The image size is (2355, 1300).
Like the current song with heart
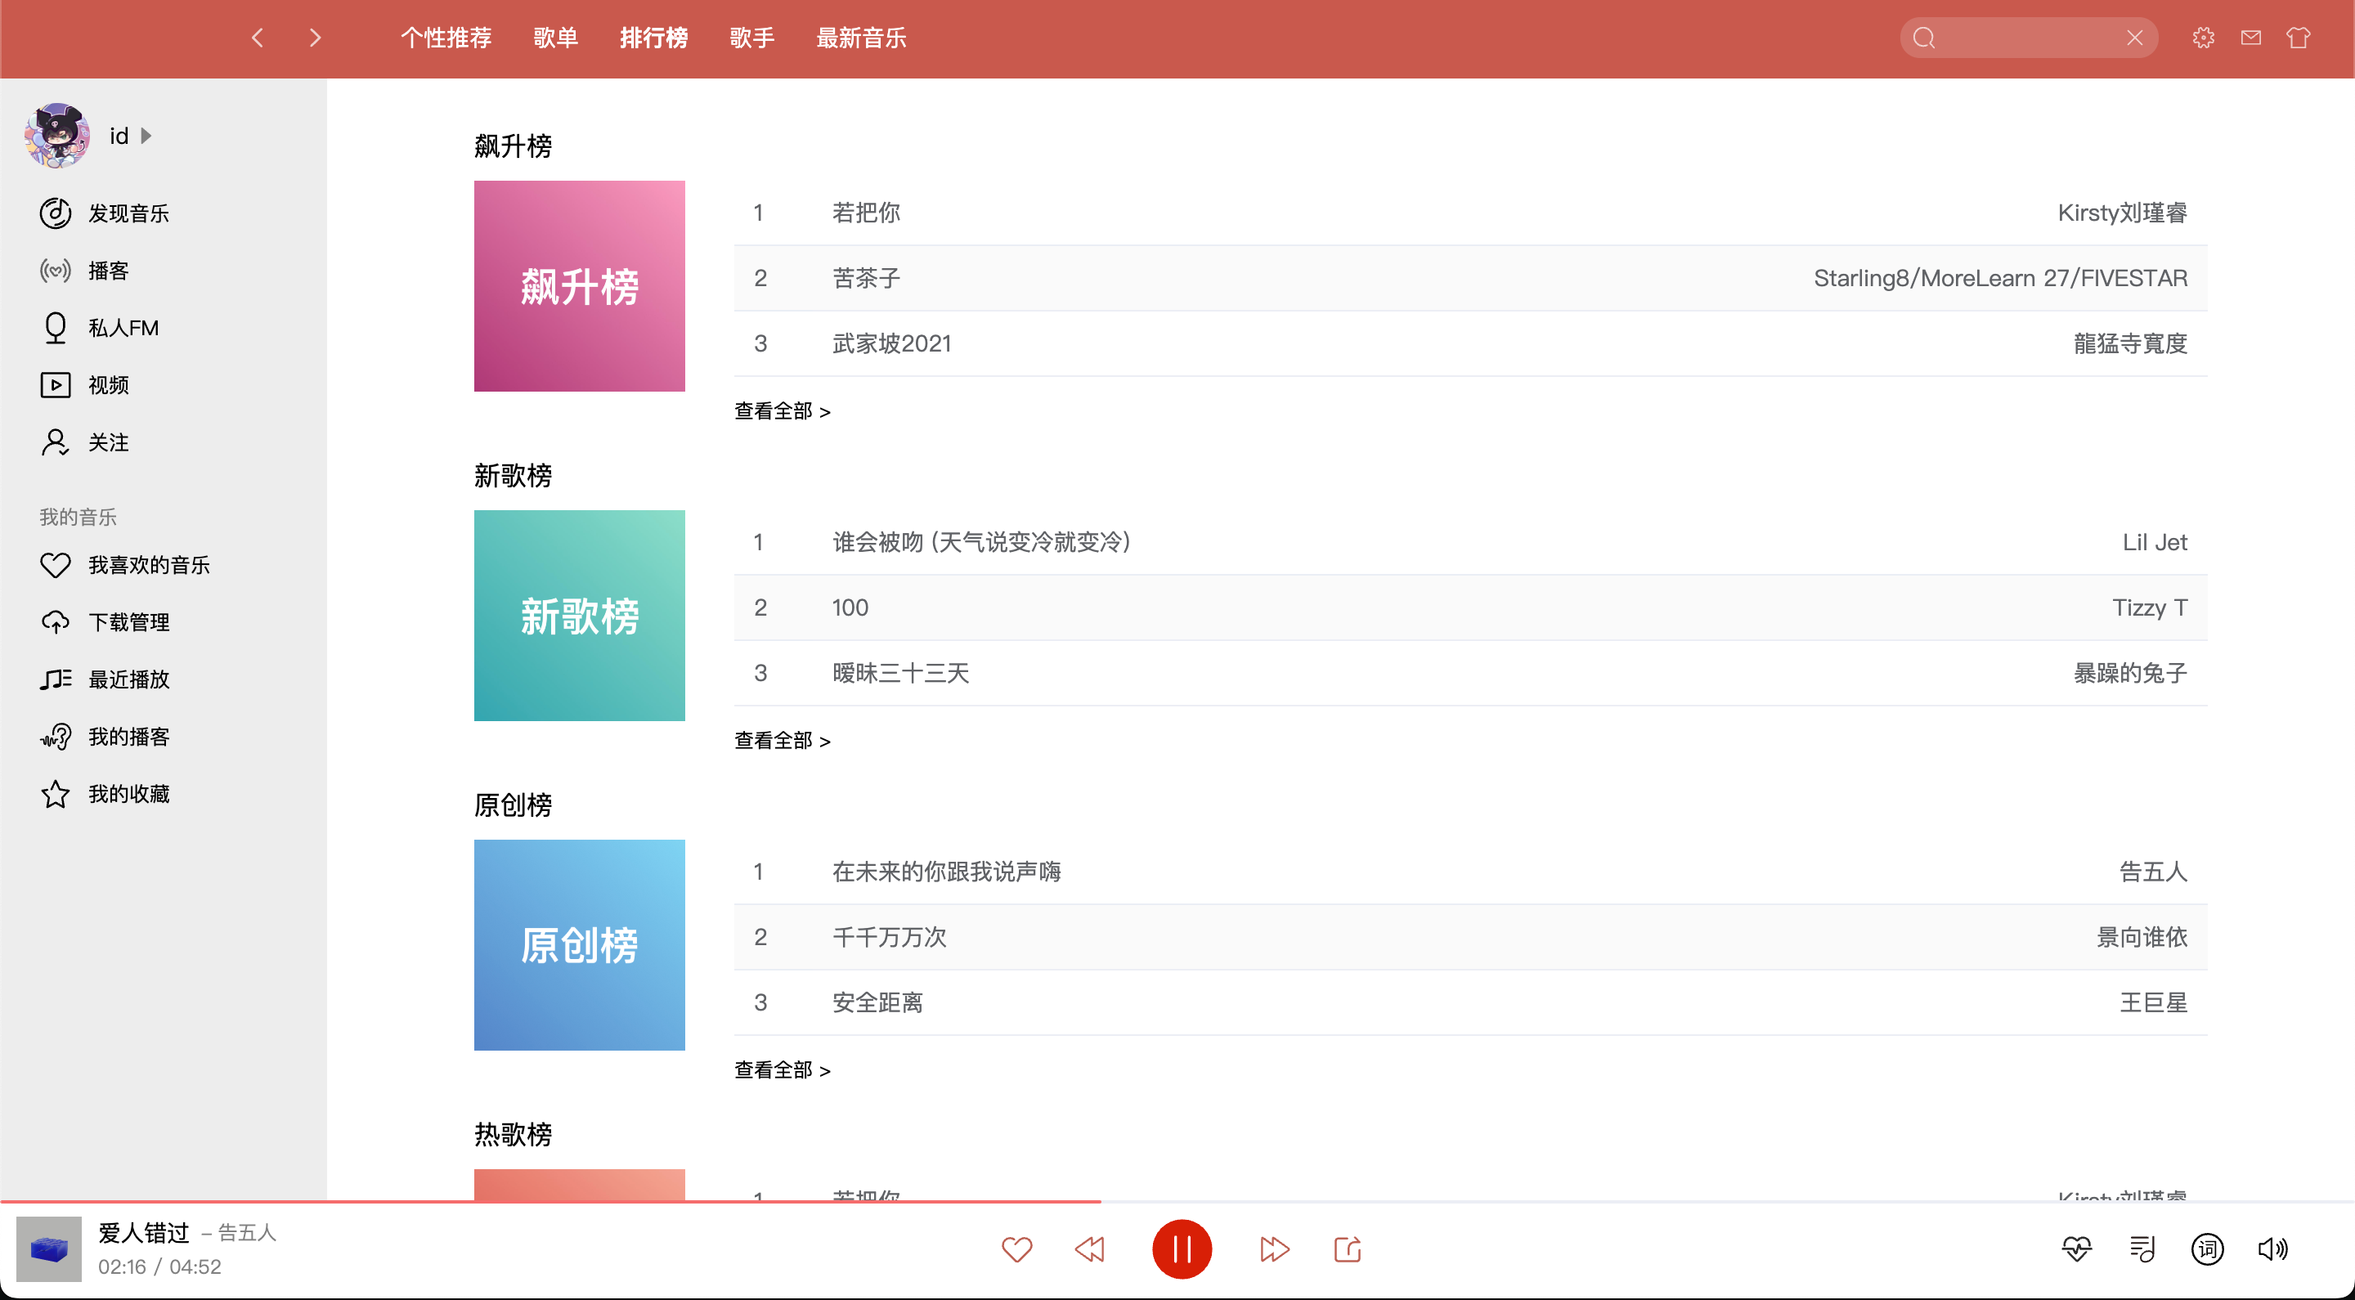pos(1016,1248)
